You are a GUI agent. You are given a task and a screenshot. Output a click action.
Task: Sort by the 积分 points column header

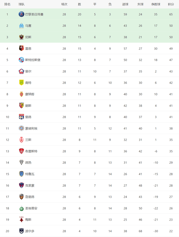click(171, 4)
